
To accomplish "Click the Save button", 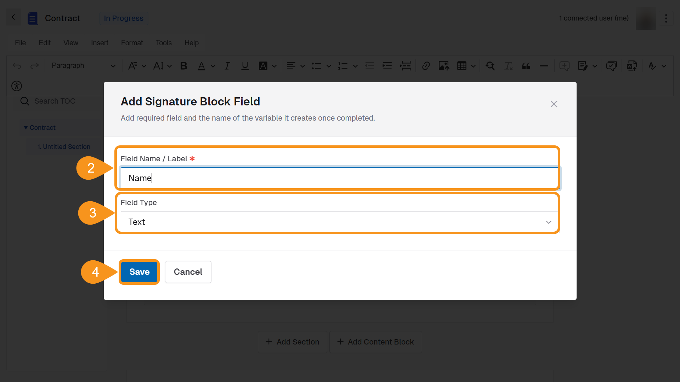I will pos(139,272).
